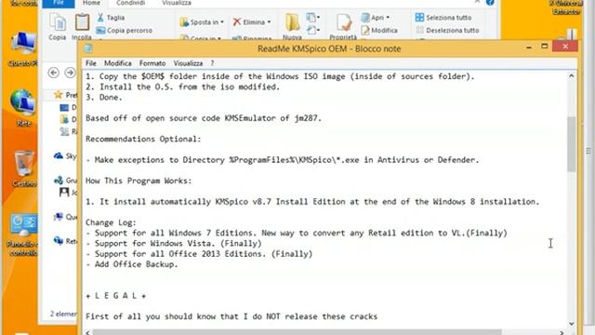
Task: Click the line mentioning 'KMSEmulator of jm287'
Action: pyautogui.click(x=204, y=118)
